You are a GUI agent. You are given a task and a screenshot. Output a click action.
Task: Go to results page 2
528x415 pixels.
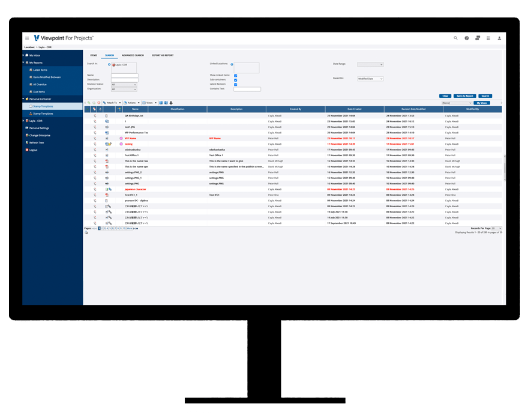[x=102, y=229]
